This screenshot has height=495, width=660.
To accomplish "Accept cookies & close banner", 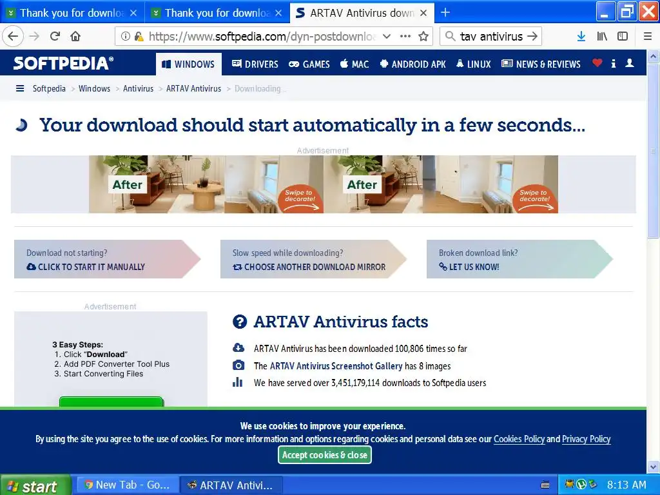I will click(325, 455).
